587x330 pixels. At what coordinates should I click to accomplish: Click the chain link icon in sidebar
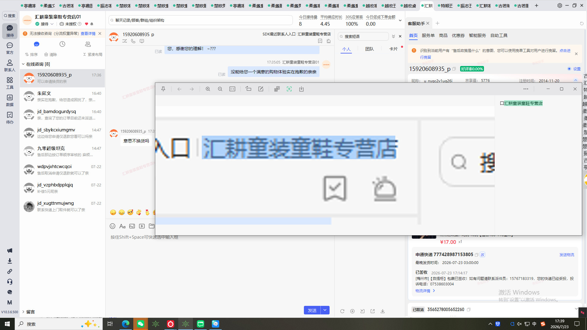[x=10, y=271]
